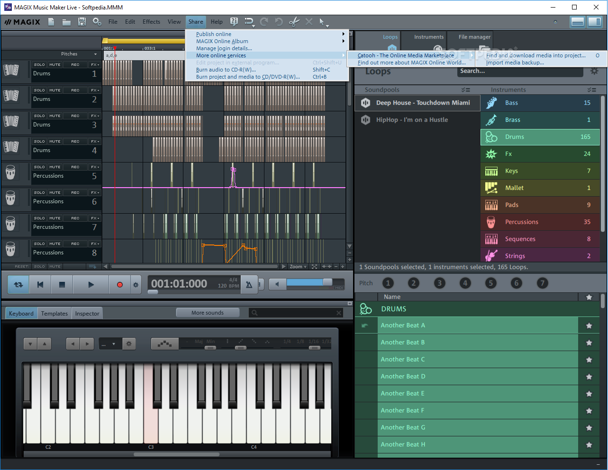This screenshot has height=470, width=608.
Task: Click the redo arrow in the toolbar
Action: [263, 22]
